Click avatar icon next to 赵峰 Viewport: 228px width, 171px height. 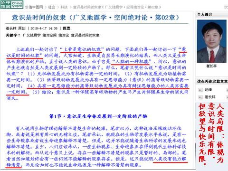coord(200,90)
